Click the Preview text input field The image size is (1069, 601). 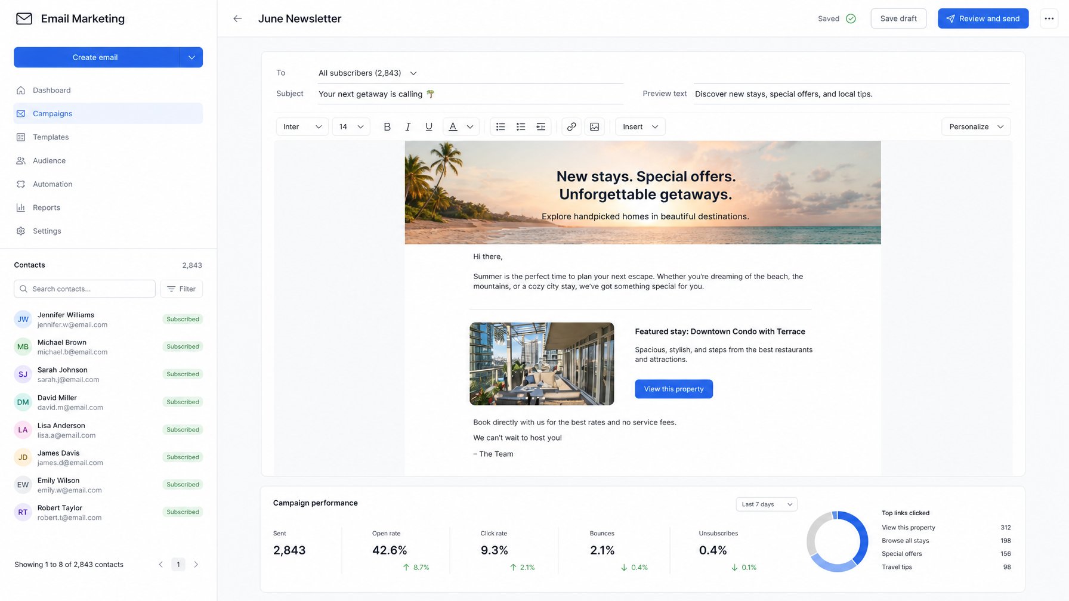pyautogui.click(x=852, y=94)
